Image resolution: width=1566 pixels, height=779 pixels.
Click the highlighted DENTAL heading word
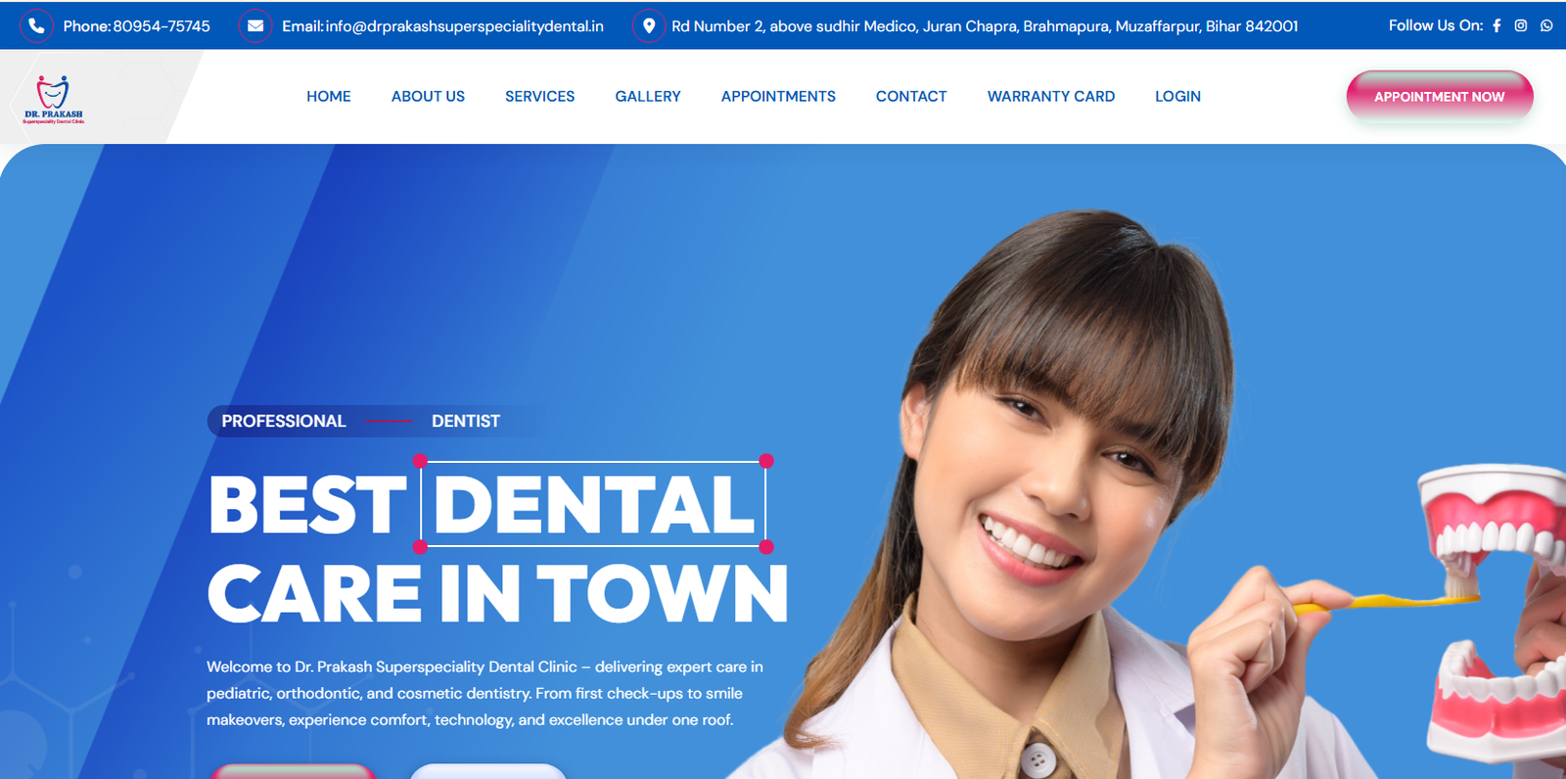pos(593,504)
